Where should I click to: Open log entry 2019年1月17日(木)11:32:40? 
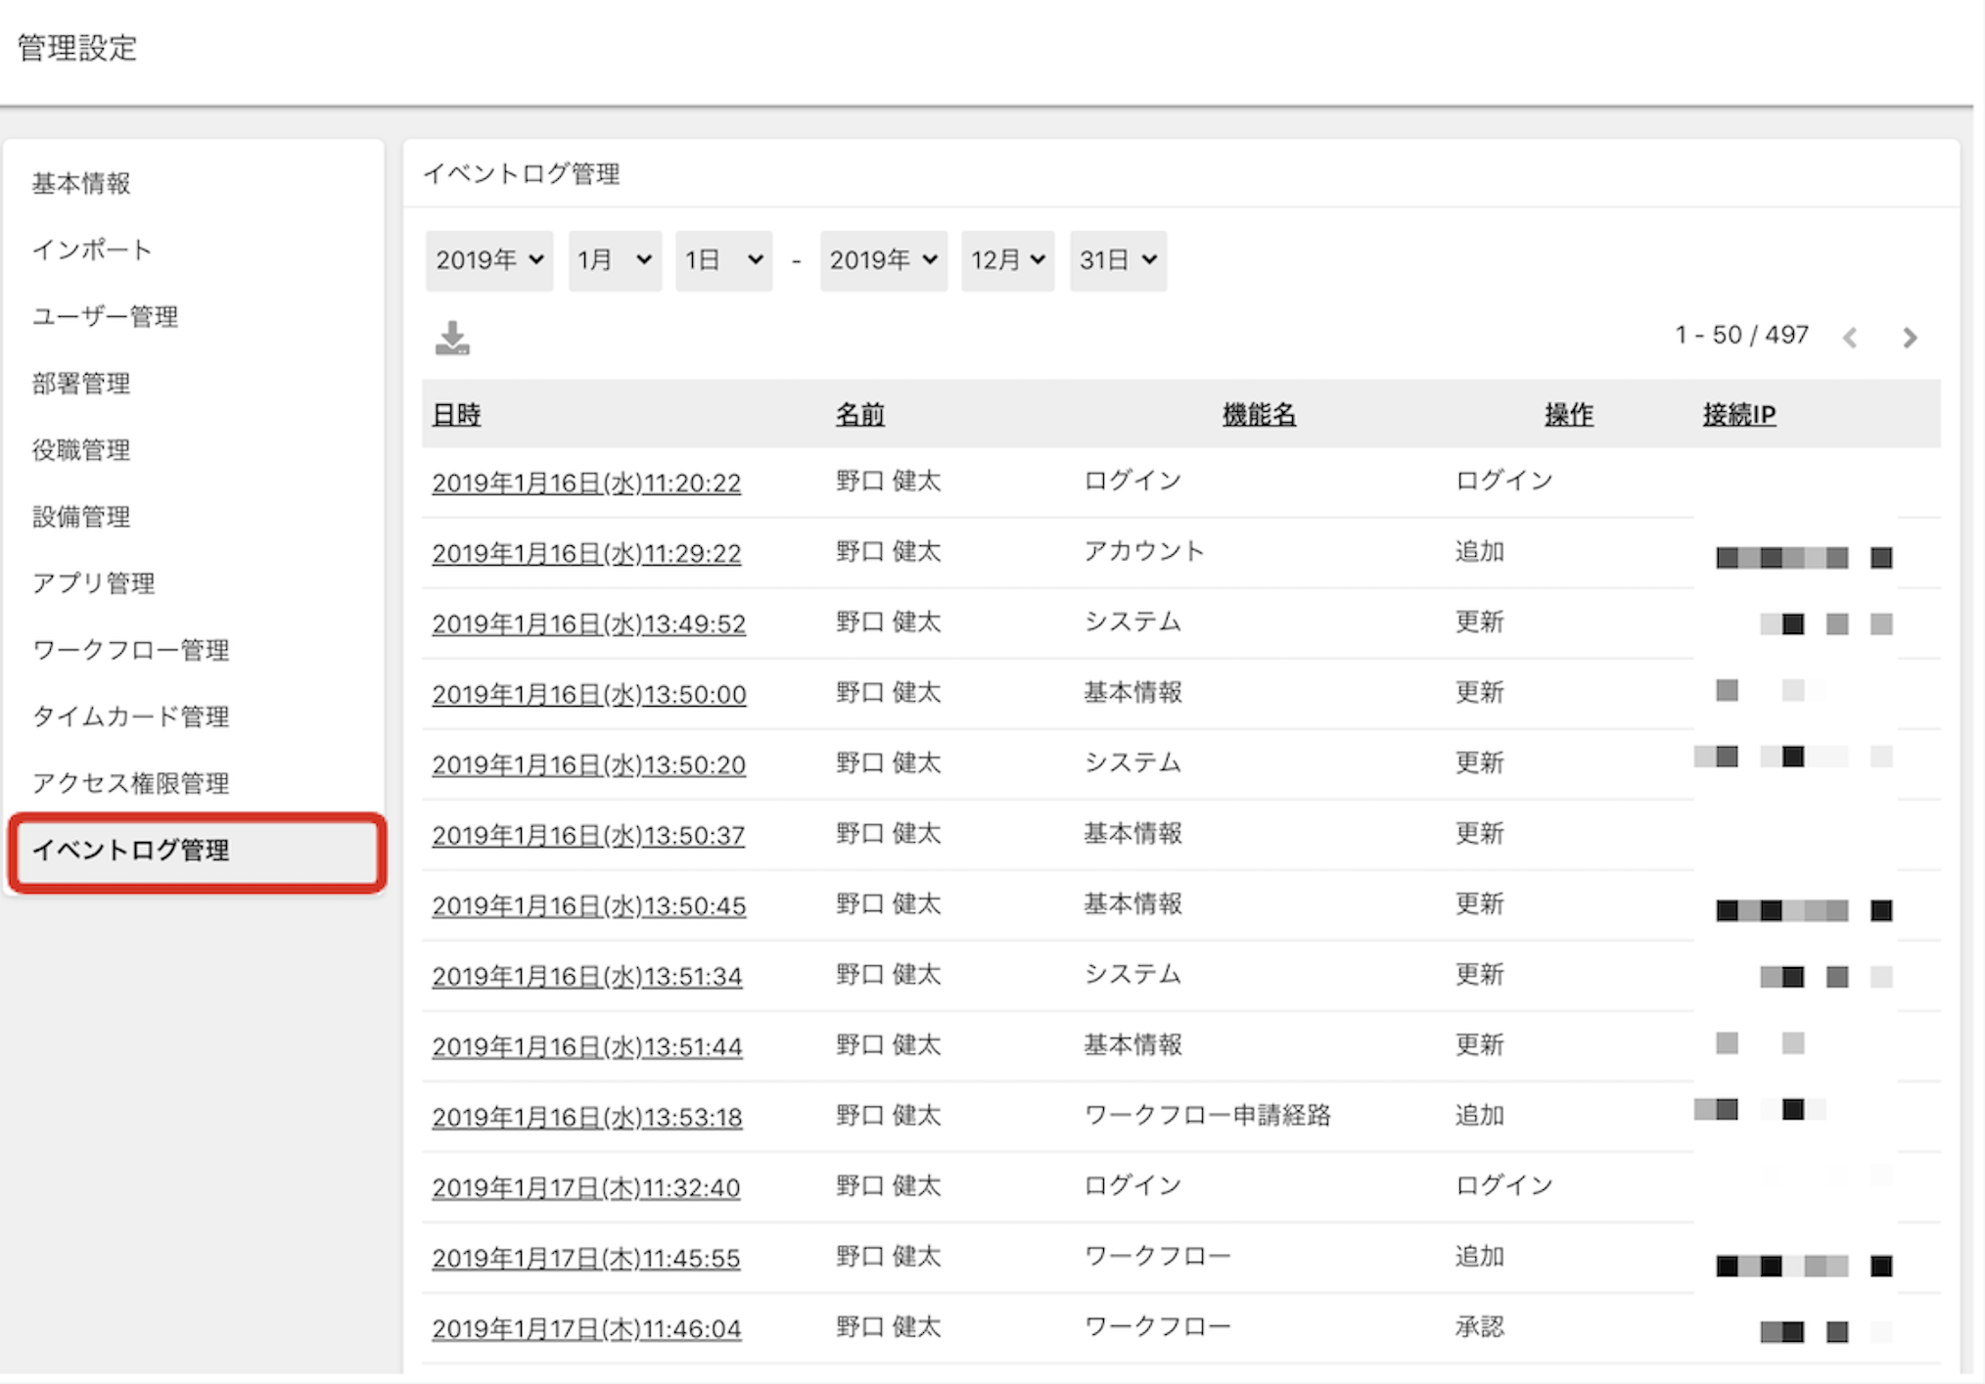(x=585, y=1187)
